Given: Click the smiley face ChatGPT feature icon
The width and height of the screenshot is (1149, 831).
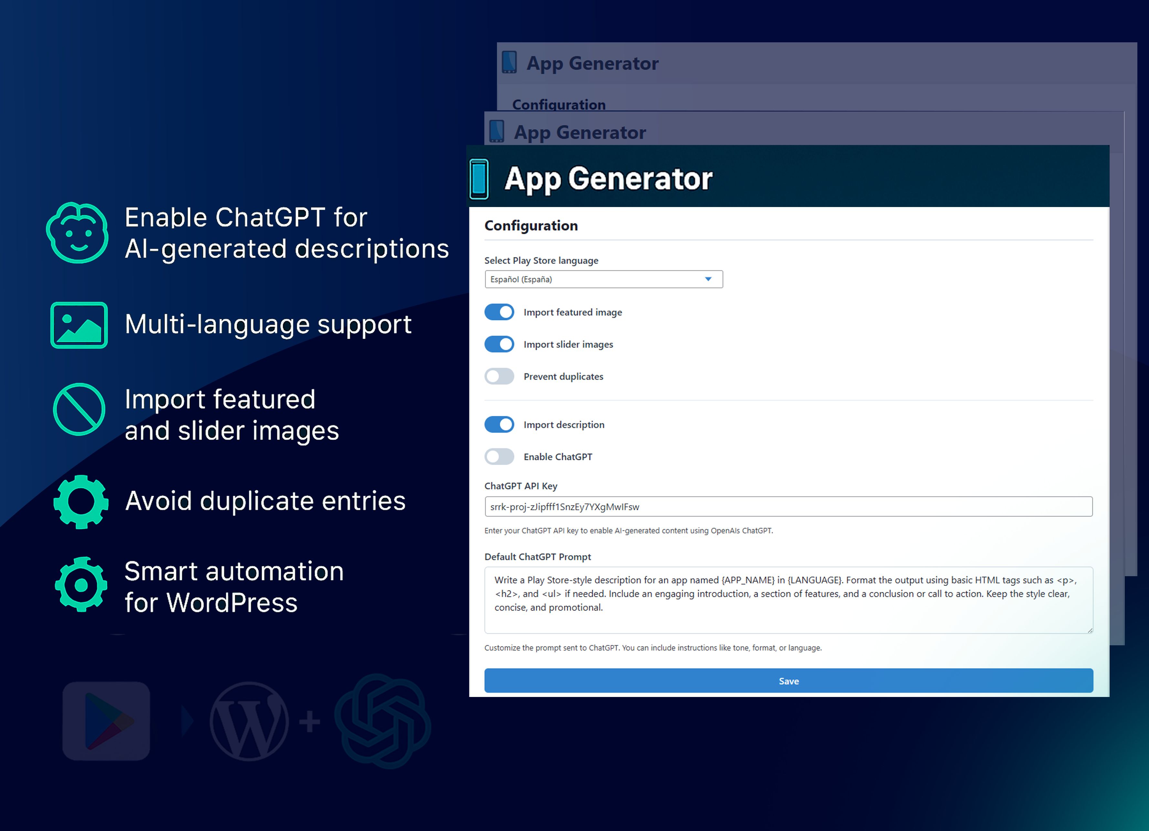Looking at the screenshot, I should [x=78, y=233].
